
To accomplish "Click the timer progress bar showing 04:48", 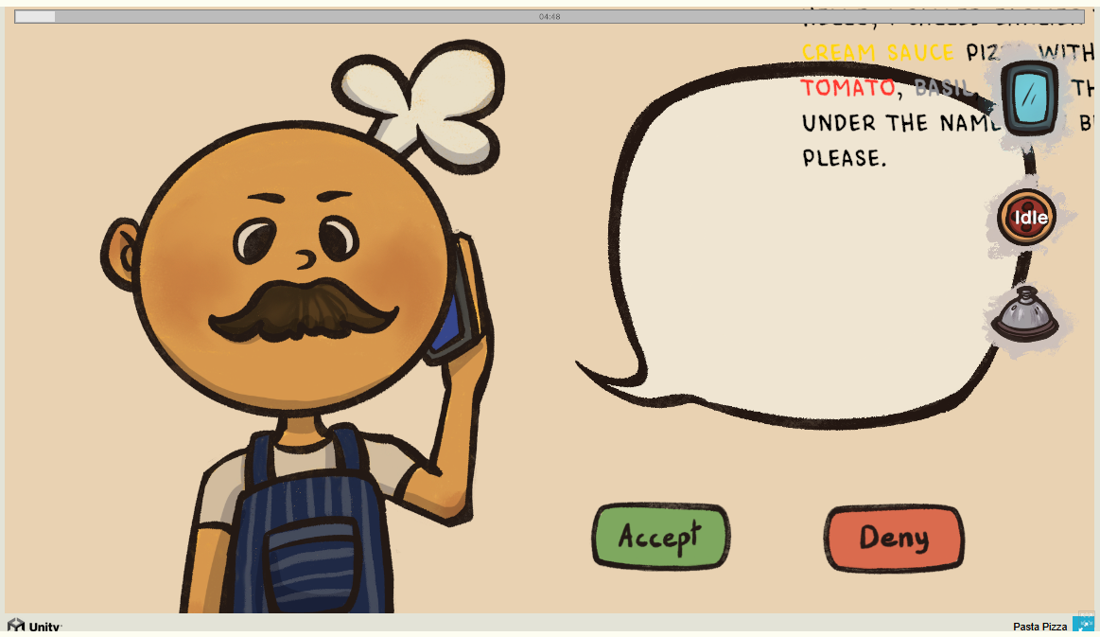I will (550, 16).
